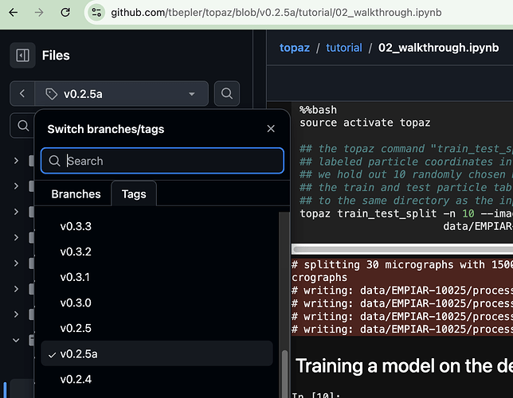Collapse the Files side panel icon
The height and width of the screenshot is (398, 513).
[22, 55]
